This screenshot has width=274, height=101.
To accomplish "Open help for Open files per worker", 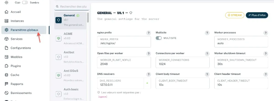I will point(148,54).
